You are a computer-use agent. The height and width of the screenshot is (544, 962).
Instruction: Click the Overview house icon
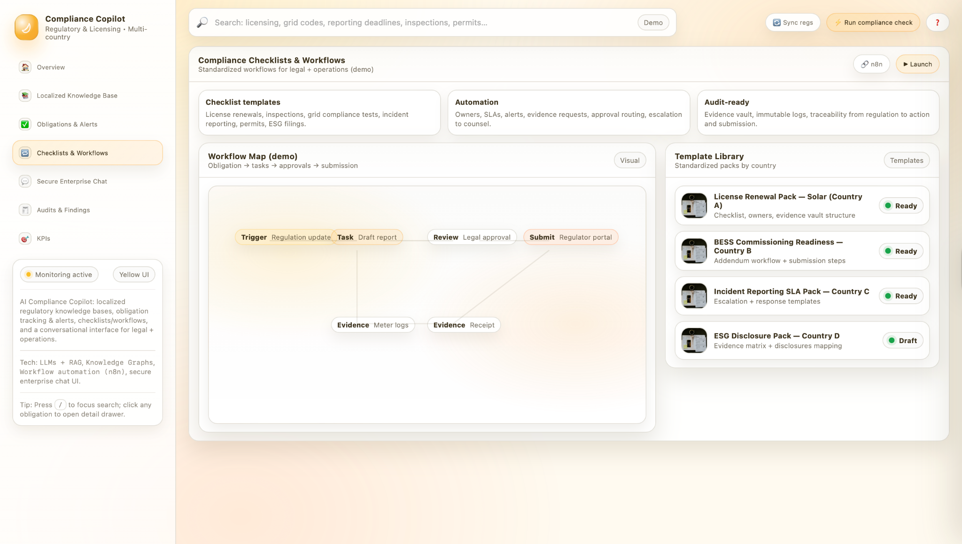pyautogui.click(x=25, y=67)
